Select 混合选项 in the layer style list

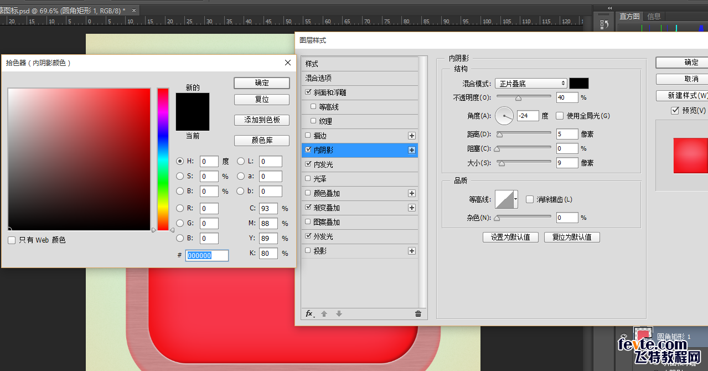click(x=359, y=78)
